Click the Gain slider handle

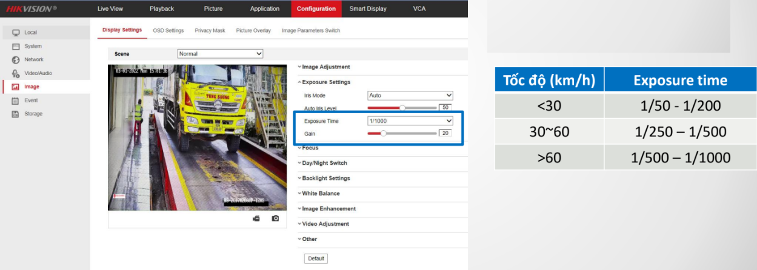point(383,133)
